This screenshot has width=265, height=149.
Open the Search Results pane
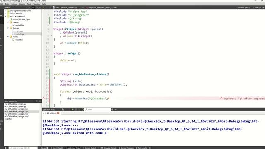pos(57,148)
